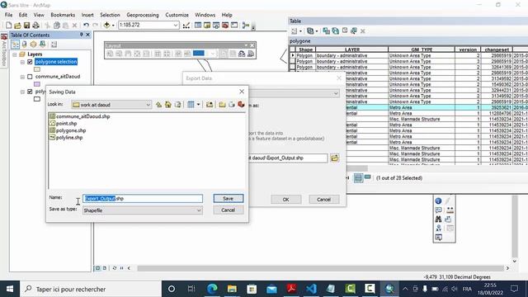Create new folder in Saving Data dialog

222,105
